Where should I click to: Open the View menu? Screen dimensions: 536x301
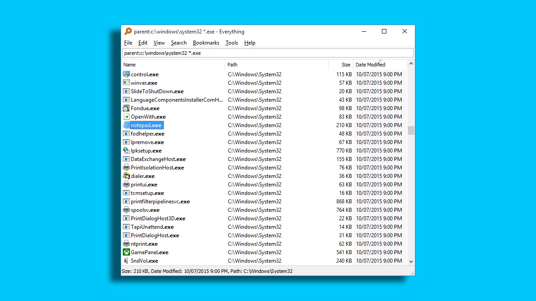point(159,43)
